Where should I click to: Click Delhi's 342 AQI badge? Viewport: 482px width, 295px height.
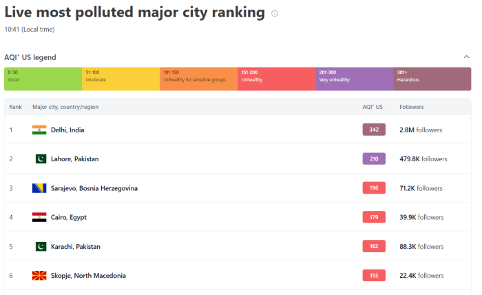click(x=374, y=130)
